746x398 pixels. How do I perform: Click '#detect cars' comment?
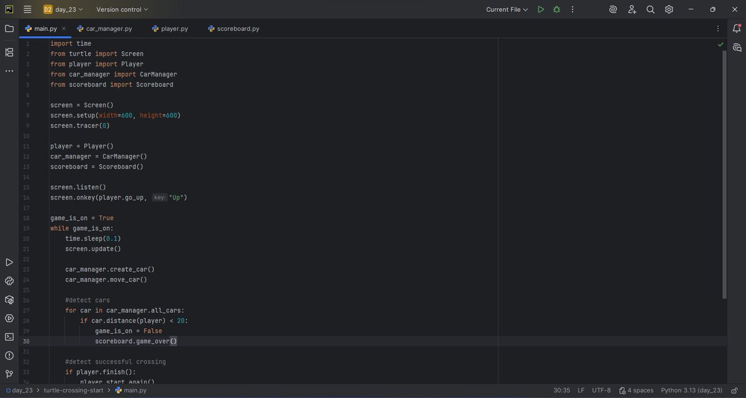pyautogui.click(x=88, y=300)
